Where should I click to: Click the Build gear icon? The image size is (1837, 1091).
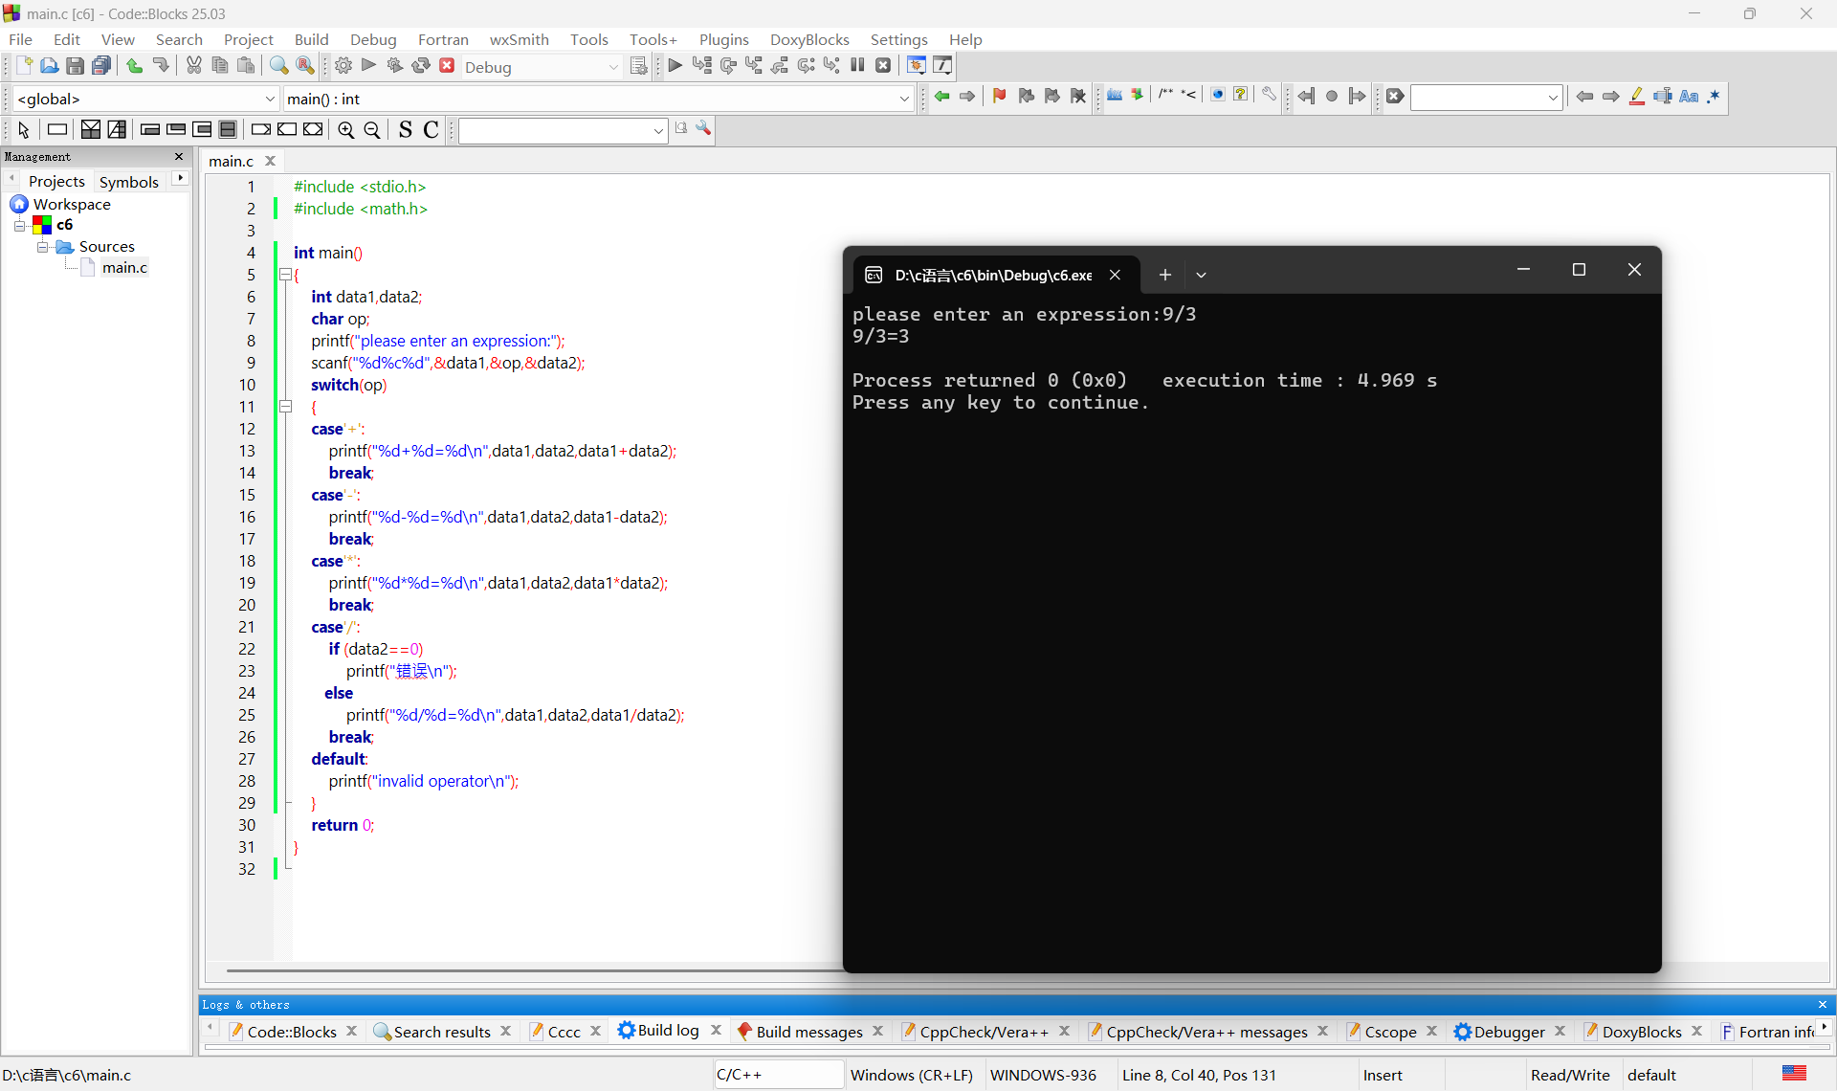(x=343, y=66)
